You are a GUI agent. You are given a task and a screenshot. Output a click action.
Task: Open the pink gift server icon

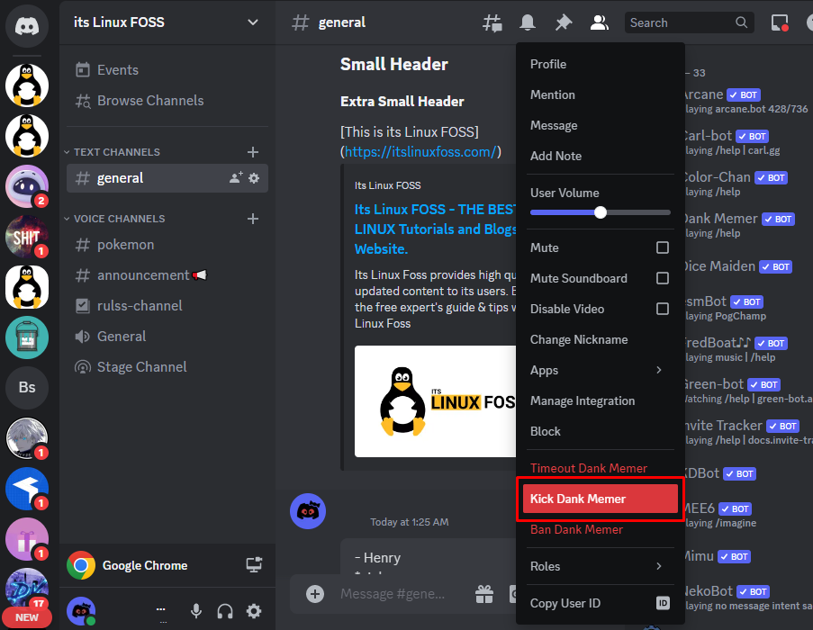(x=26, y=539)
